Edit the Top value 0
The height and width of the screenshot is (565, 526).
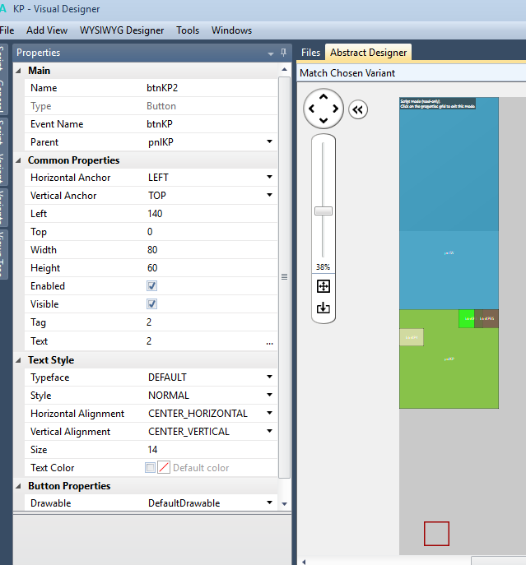click(211, 232)
